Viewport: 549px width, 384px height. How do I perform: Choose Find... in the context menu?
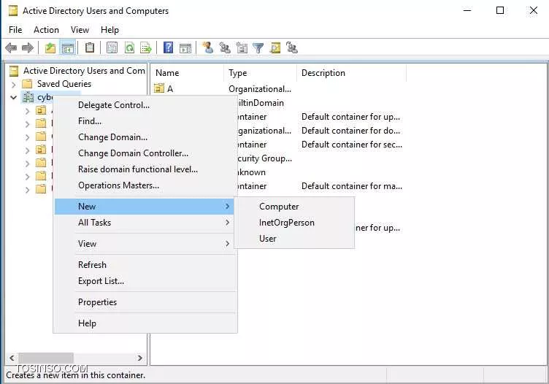click(145, 121)
